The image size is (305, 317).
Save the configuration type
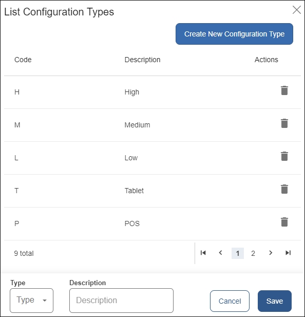(275, 301)
